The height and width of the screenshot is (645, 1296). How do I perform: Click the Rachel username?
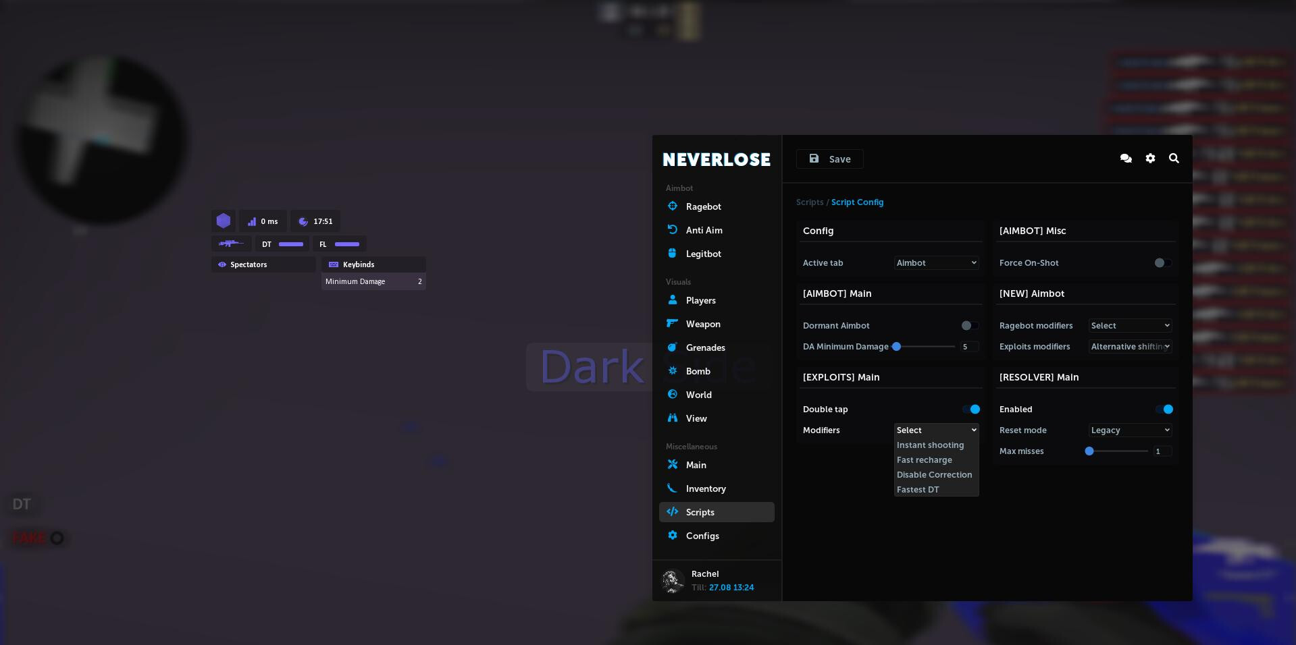tap(705, 573)
